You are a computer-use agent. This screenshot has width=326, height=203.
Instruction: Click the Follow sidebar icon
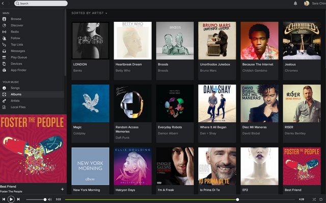pos(4,39)
